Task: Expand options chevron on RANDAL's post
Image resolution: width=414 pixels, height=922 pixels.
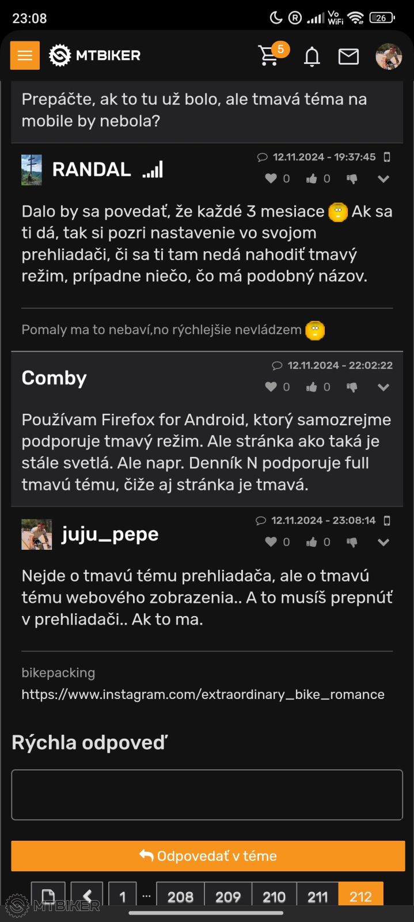Action: 383,179
